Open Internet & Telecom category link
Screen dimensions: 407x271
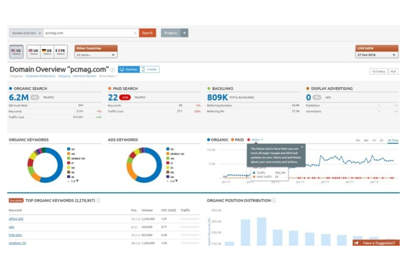pos(84,76)
